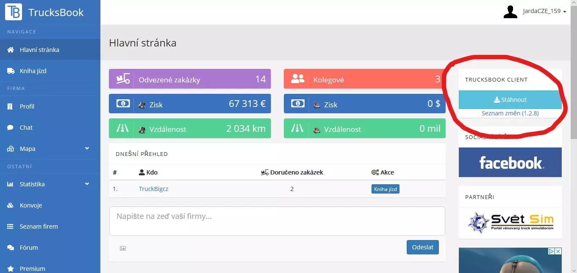Viewport: 577px width, 273px height.
Task: Expand the Mapa submenu chevron
Action: [87, 148]
